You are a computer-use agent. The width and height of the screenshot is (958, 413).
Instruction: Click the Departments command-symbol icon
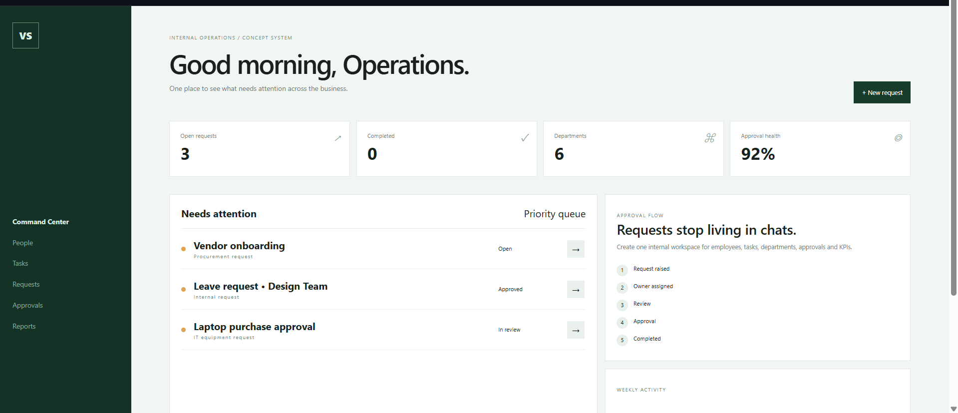point(710,138)
